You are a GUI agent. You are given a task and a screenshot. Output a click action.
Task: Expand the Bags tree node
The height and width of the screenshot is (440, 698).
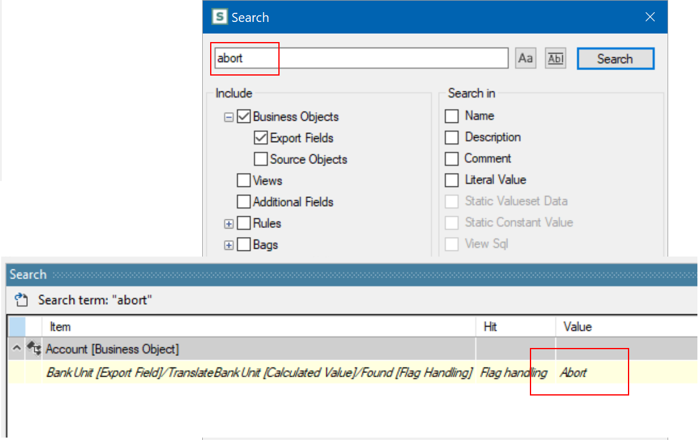pos(228,245)
